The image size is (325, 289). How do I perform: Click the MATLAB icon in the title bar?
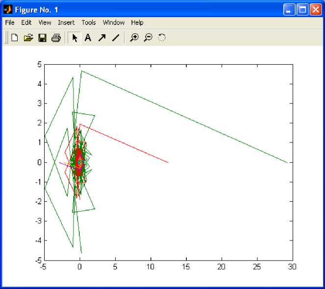[x=8, y=9]
